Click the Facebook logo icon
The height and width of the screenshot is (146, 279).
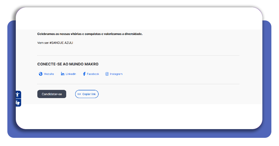pos(84,74)
